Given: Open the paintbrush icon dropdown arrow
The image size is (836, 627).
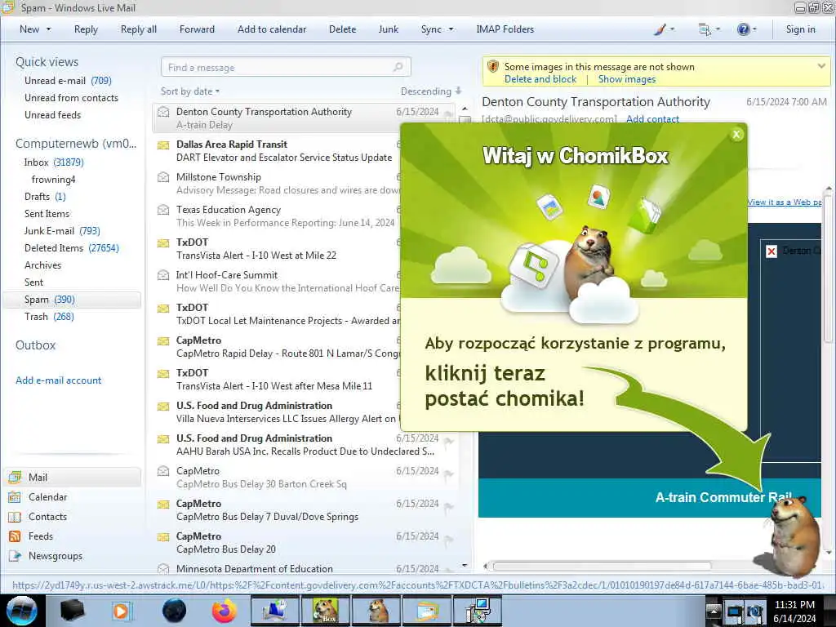Looking at the screenshot, I should [673, 29].
